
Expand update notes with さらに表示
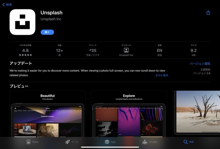click(162, 75)
